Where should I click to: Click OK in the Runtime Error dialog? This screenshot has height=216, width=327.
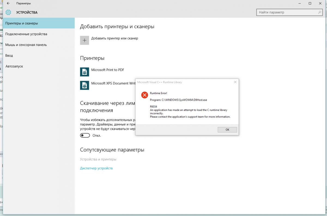[x=227, y=130]
